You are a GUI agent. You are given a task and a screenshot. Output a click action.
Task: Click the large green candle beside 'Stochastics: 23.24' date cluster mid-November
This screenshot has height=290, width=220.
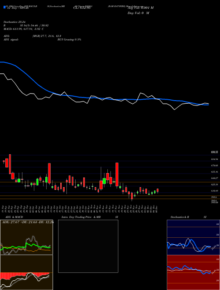(104, 181)
